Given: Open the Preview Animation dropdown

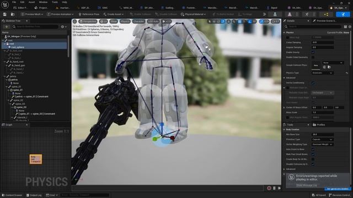Looking at the screenshot, I should coord(60,14).
